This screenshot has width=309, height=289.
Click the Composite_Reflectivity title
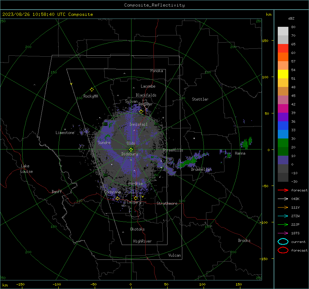point(154,5)
